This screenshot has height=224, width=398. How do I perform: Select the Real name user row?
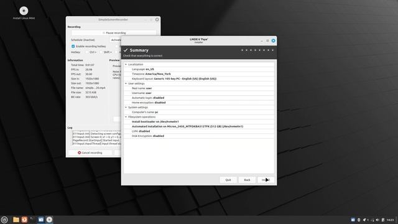click(199, 88)
